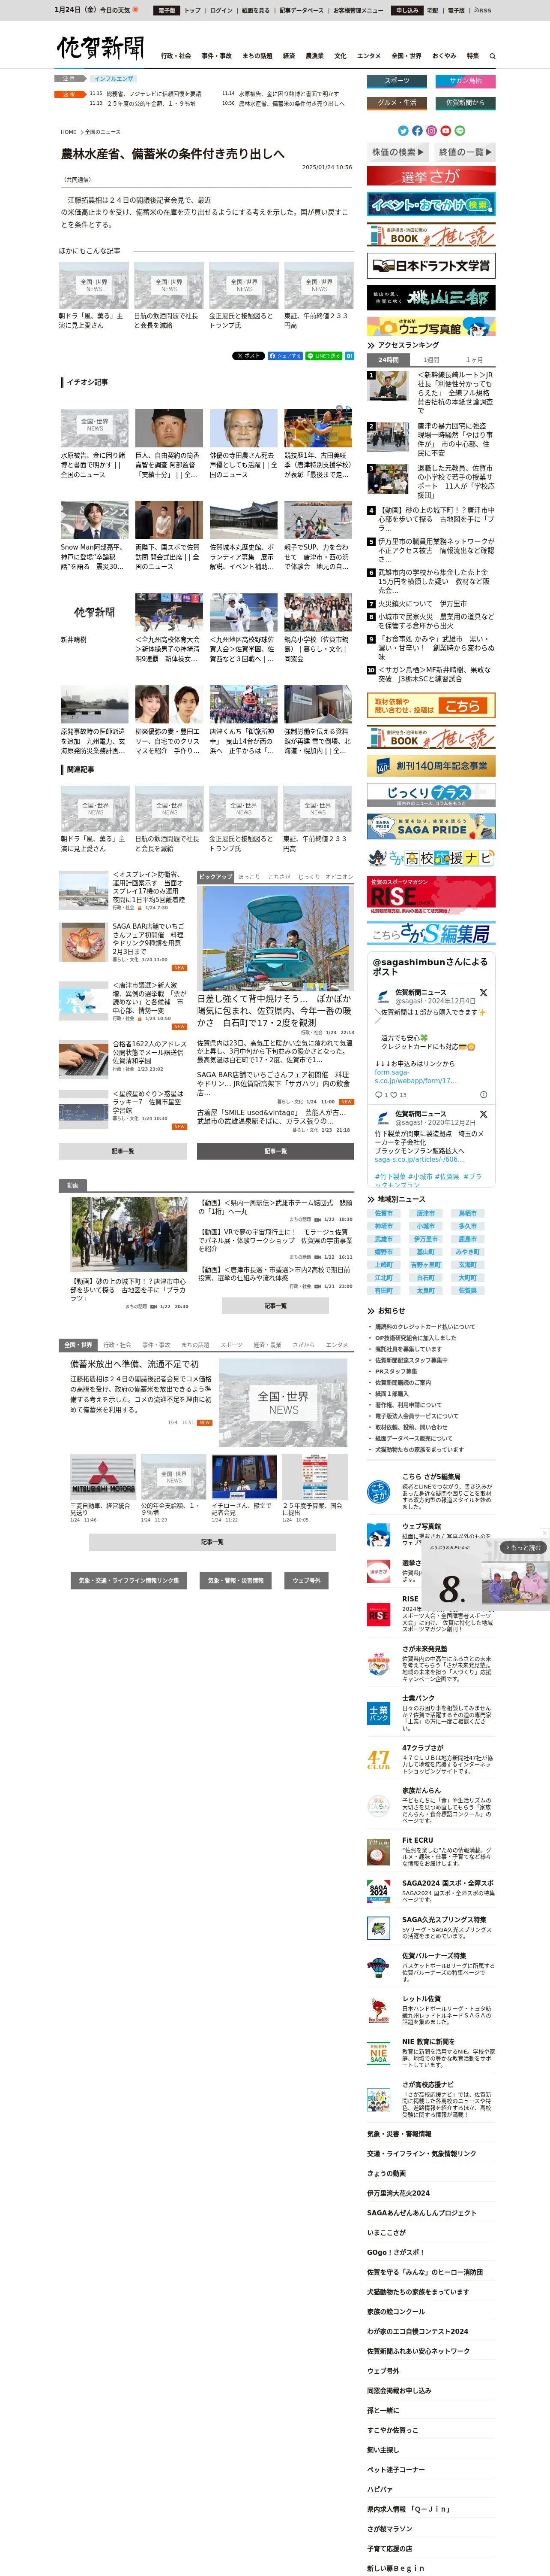
Task: Click 気象・交通・ライフライン情報リンク集 button
Action: click(x=129, y=1581)
